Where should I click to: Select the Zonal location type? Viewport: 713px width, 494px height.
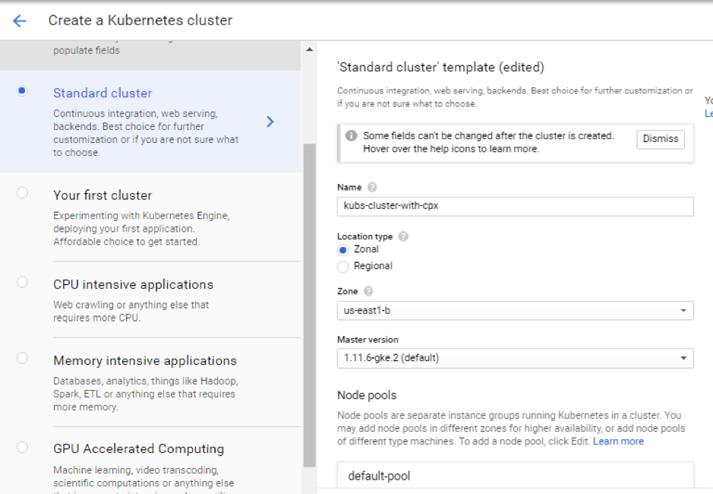[x=343, y=249]
